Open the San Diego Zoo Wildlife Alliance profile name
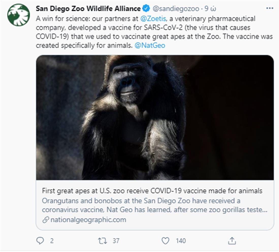 [88, 8]
